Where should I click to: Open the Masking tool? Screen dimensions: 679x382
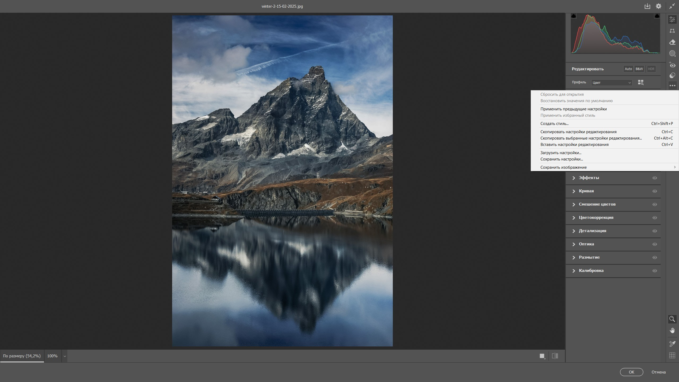point(672,53)
